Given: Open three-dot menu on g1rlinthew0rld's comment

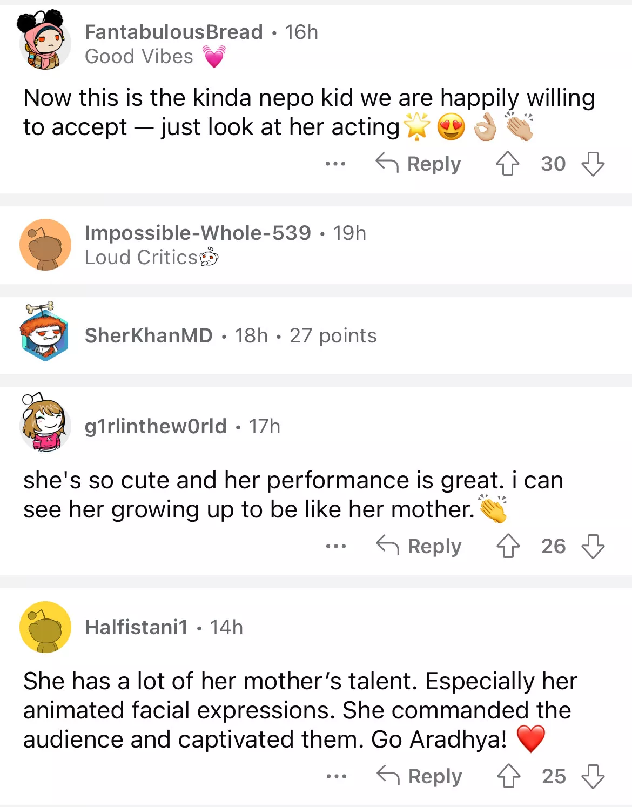Looking at the screenshot, I should 336,546.
